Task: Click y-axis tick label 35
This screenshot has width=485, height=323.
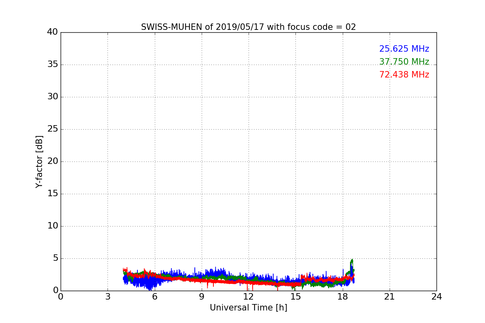Action: tap(53, 65)
